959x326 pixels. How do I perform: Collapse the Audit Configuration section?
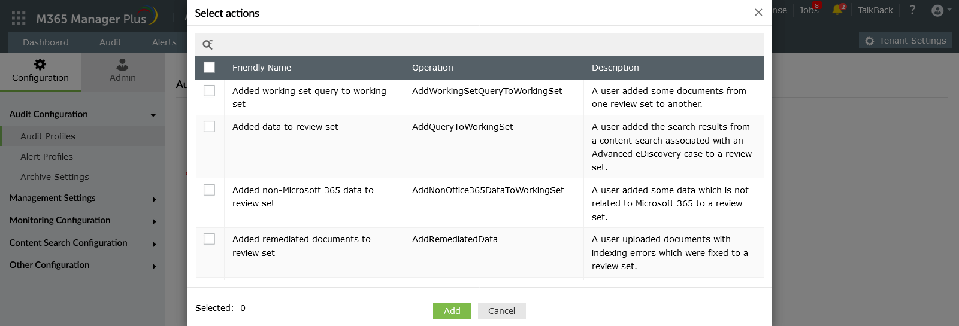153,115
